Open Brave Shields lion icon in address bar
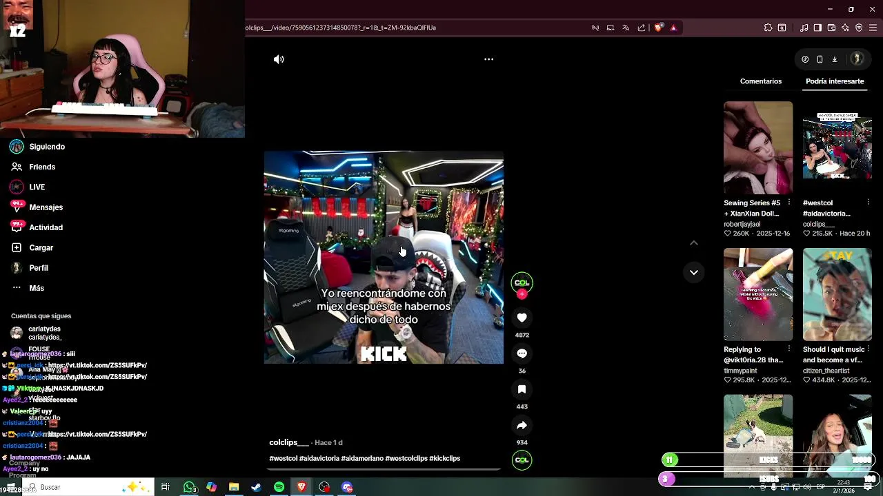This screenshot has width=883, height=496. point(658,28)
